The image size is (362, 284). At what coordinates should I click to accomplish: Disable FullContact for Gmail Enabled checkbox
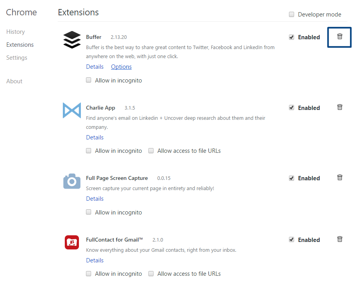point(292,240)
